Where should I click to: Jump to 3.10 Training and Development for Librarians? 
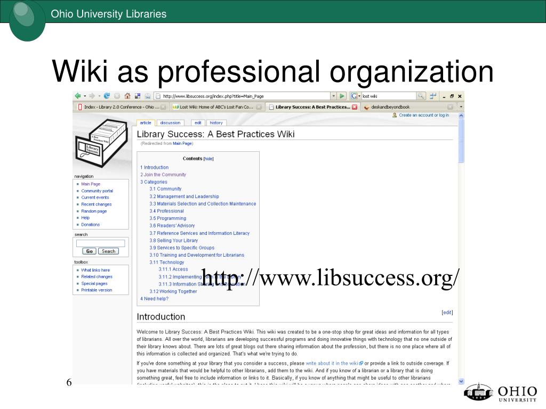pyautogui.click(x=197, y=255)
